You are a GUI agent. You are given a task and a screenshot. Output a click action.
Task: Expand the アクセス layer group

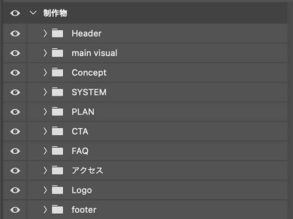click(x=45, y=170)
